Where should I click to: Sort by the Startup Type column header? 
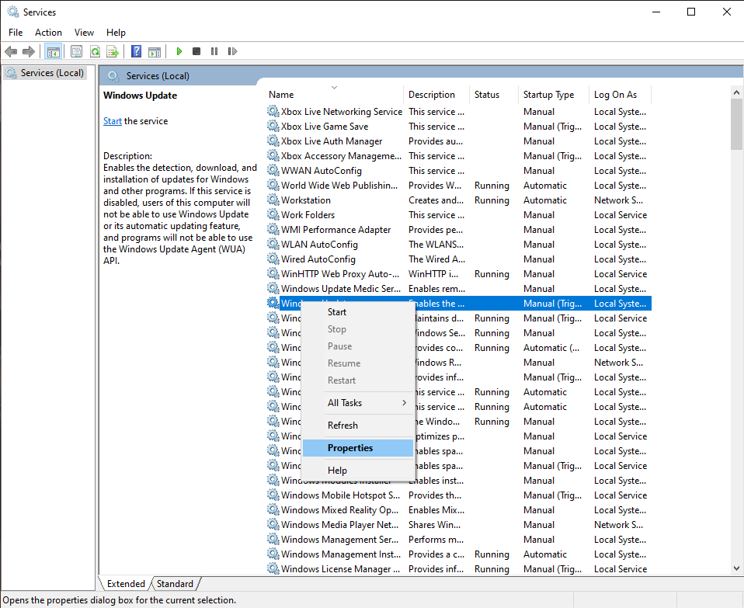pos(553,95)
